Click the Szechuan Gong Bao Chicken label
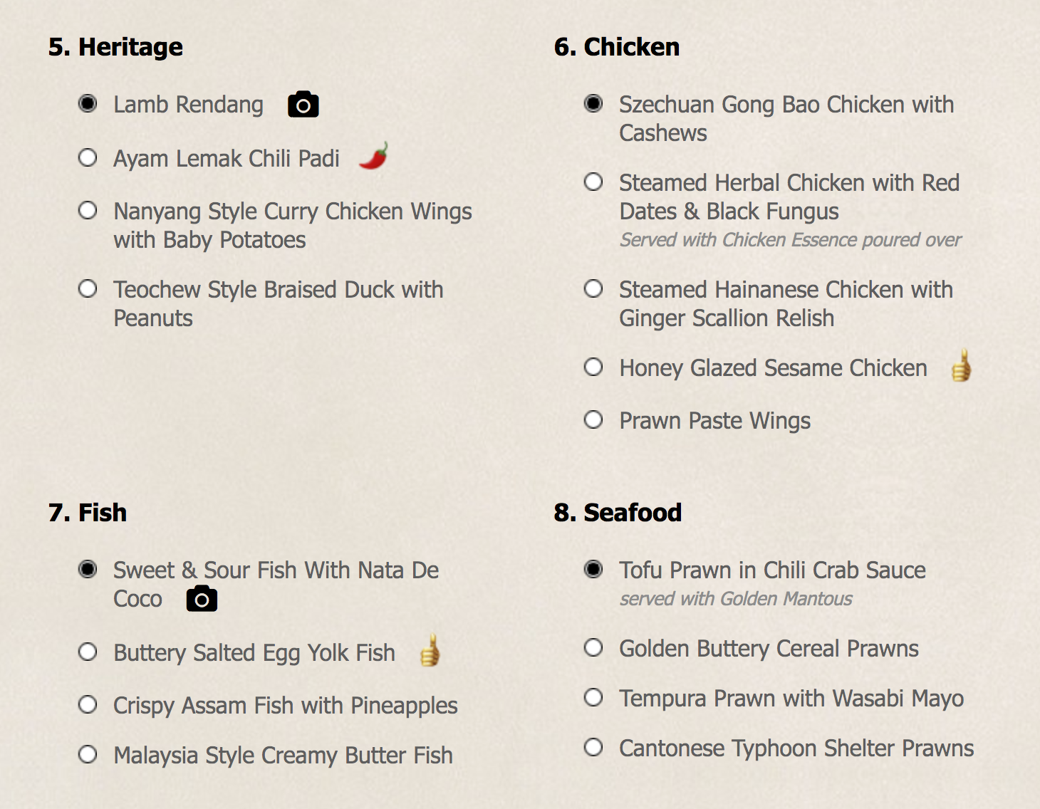This screenshot has width=1040, height=809. (x=786, y=105)
